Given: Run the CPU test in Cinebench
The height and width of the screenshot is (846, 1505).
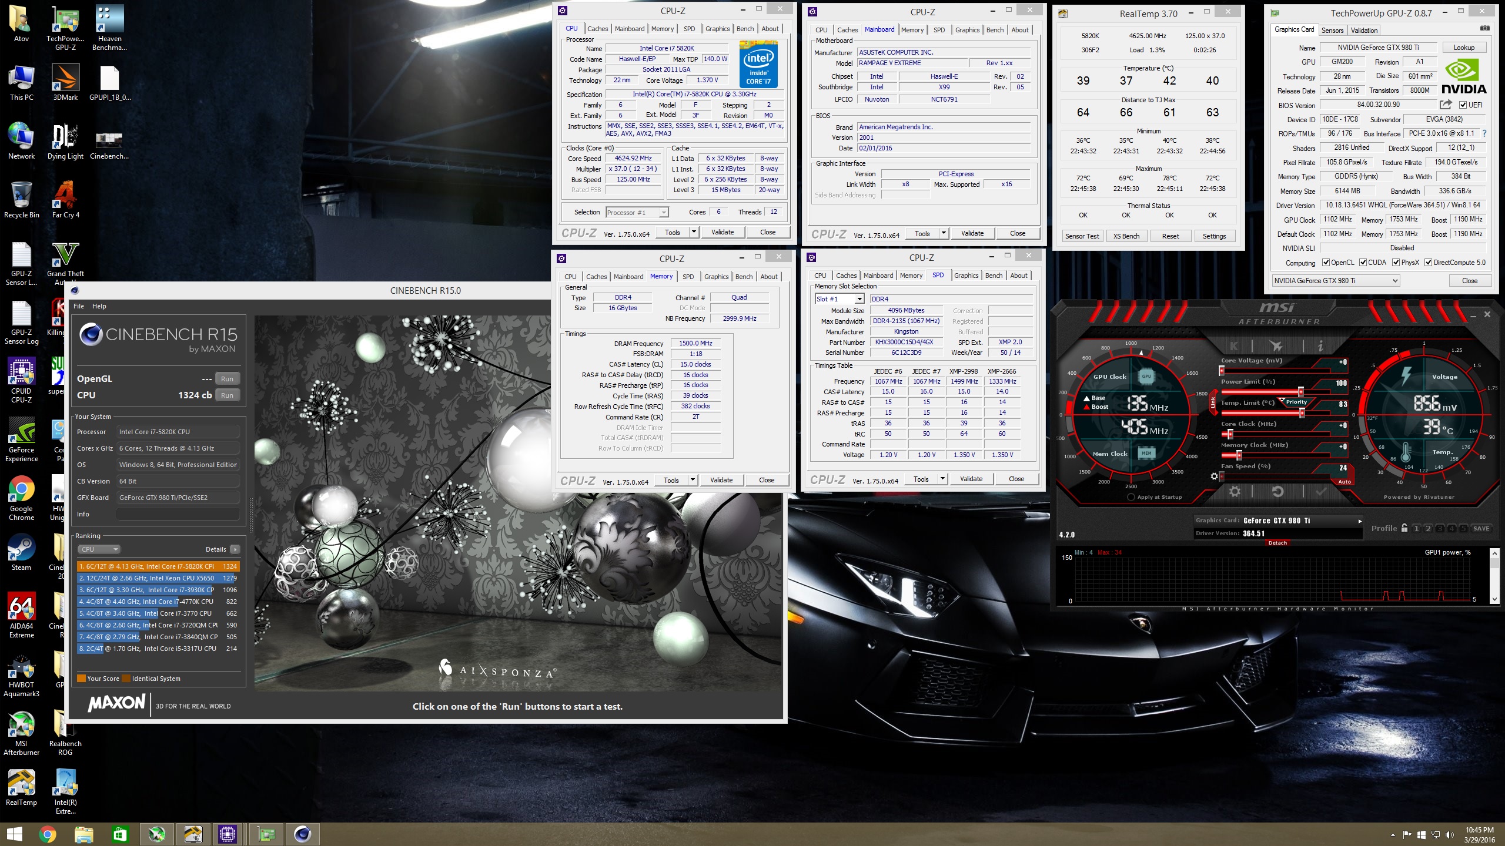Looking at the screenshot, I should [x=227, y=395].
